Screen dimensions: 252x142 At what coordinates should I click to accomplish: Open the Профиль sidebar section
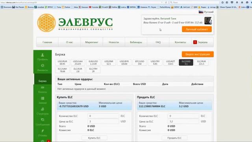43,57
